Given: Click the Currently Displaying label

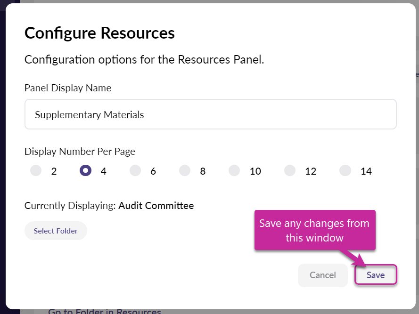Looking at the screenshot, I should (x=70, y=206).
